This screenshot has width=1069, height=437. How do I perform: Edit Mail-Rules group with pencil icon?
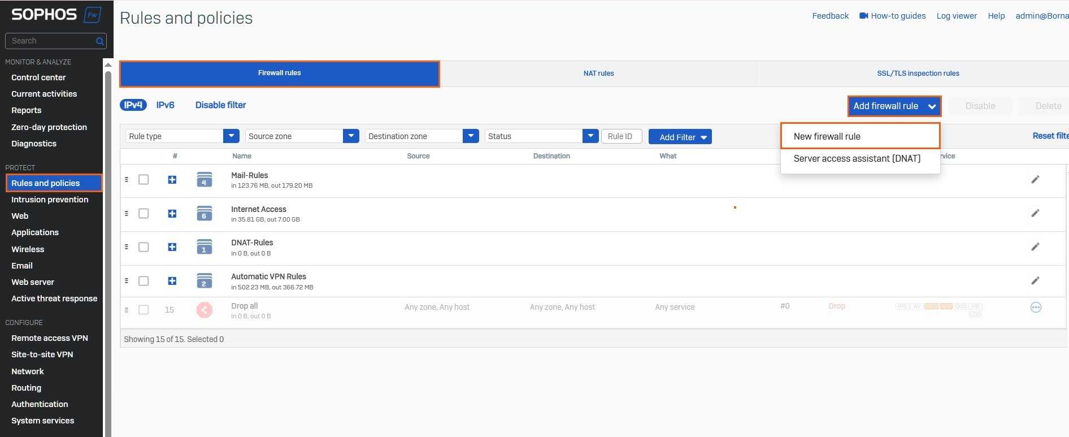(x=1035, y=179)
